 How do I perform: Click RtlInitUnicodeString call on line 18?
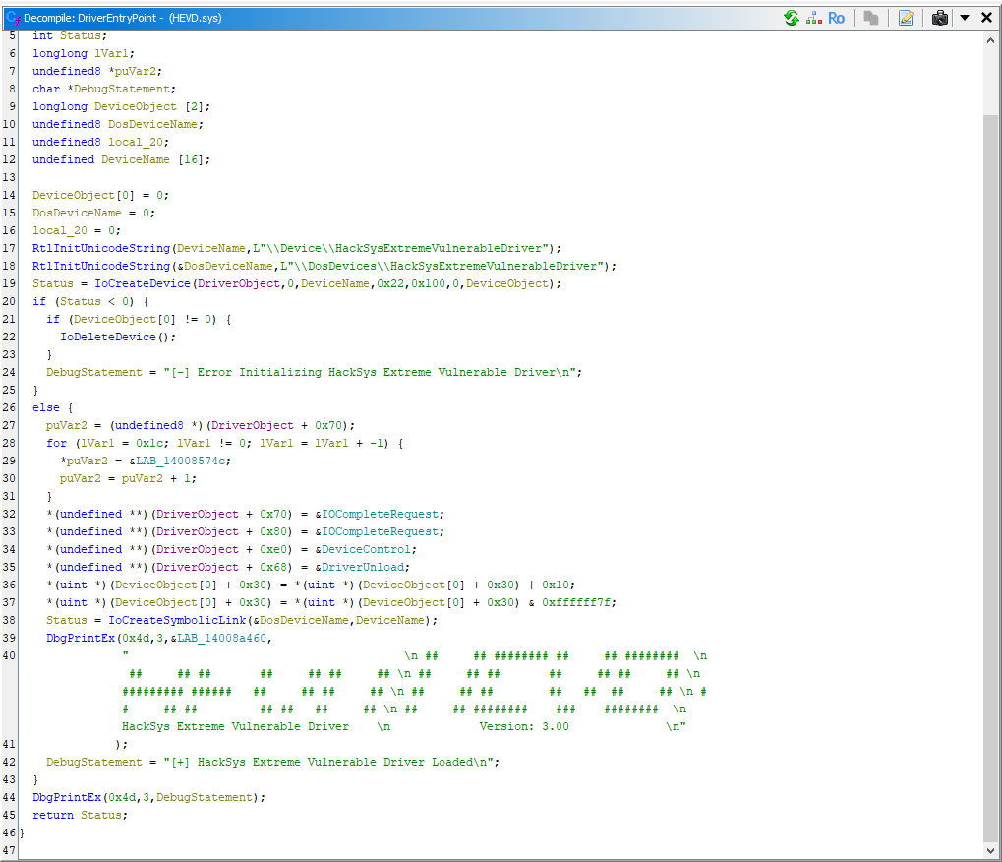101,266
